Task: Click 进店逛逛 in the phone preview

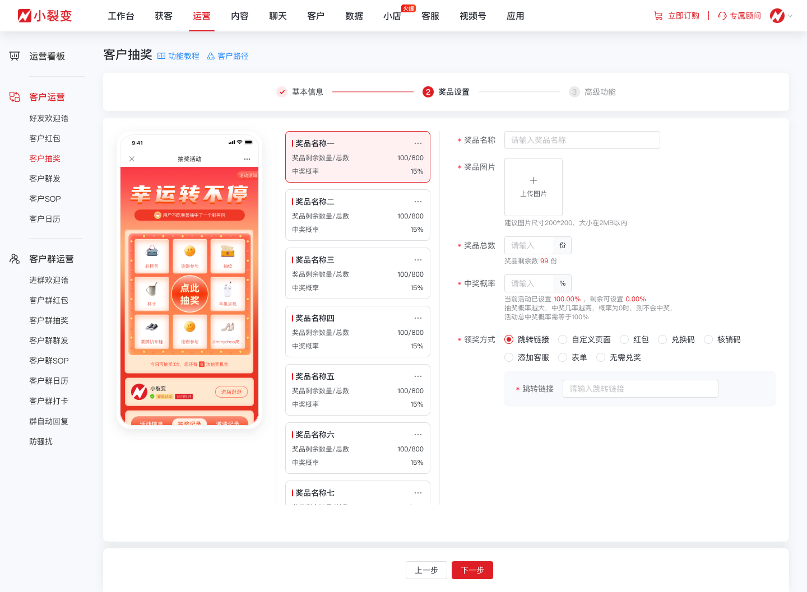Action: pyautogui.click(x=231, y=392)
